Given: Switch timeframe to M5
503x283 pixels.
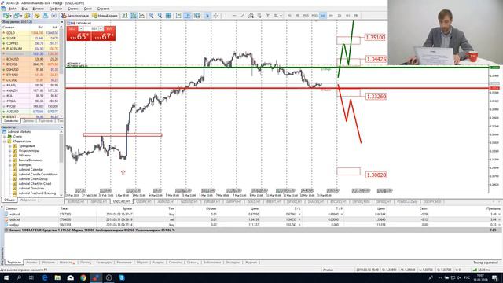Looking at the screenshot, I should pos(297,16).
